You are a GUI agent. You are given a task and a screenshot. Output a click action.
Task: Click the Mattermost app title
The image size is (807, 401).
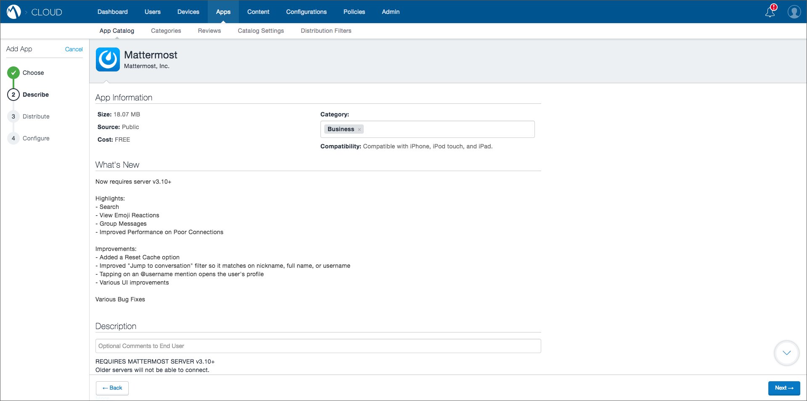click(x=151, y=55)
